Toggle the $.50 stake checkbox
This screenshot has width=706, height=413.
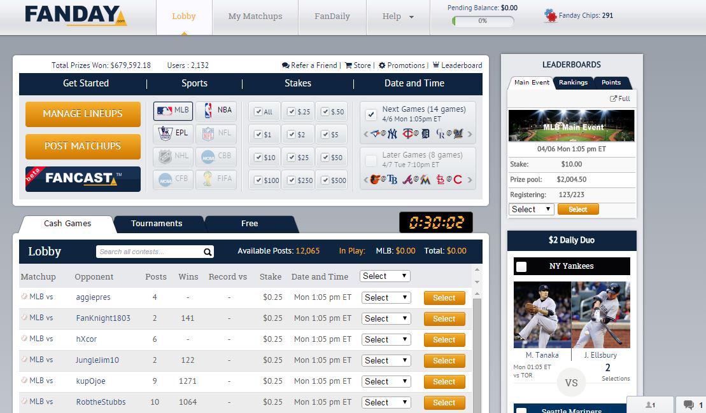[x=325, y=111]
